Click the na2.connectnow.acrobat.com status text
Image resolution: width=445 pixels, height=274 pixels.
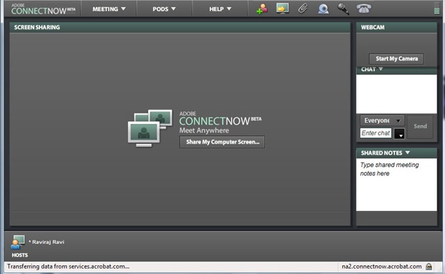coord(382,266)
